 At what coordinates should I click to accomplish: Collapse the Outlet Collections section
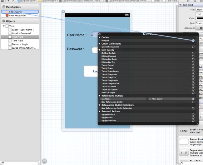(x=99, y=44)
